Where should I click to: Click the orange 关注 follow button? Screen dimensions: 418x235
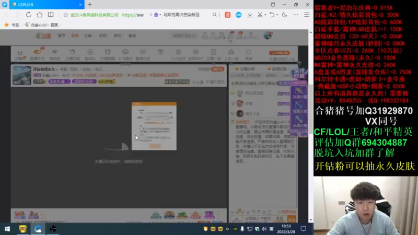pyautogui.click(x=217, y=69)
